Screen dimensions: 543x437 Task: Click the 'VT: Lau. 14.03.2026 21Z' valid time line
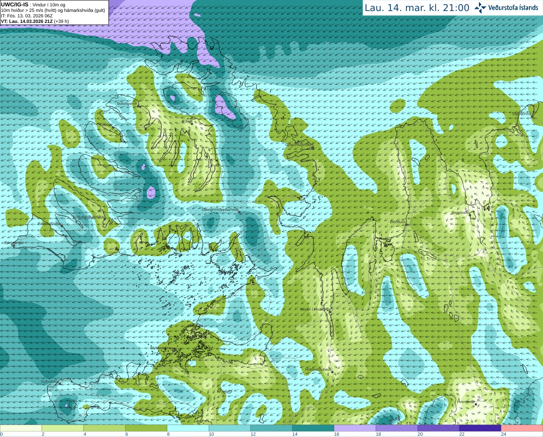[x=26, y=21]
